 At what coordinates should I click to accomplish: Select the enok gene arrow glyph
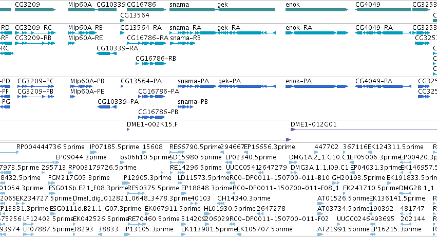coord(317,10)
